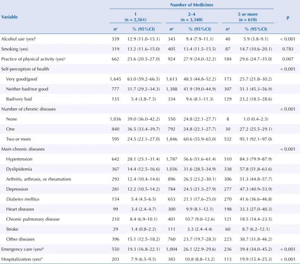Viewport: 300px width, 264px height.
Task: Click the value '51.1 (45.3–56.9)'
Action: point(256,89)
